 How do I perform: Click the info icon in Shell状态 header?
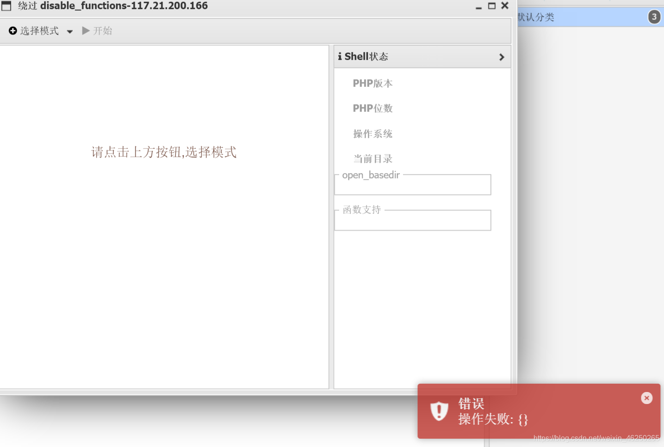tap(340, 56)
